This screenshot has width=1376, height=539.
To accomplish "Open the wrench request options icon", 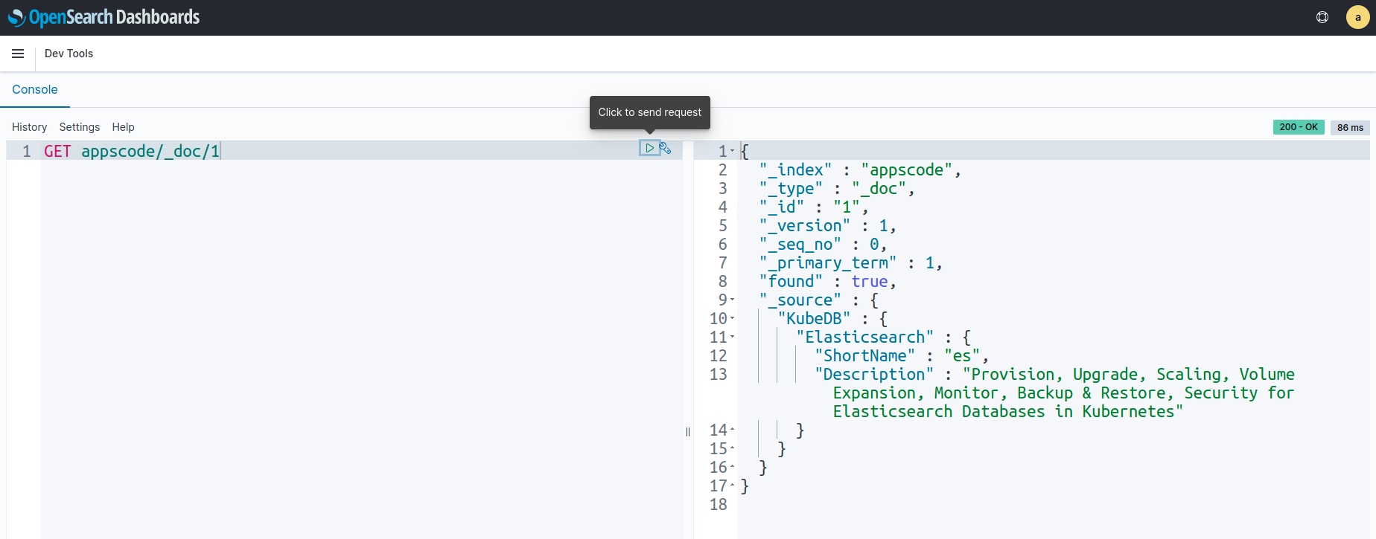I will [x=666, y=148].
